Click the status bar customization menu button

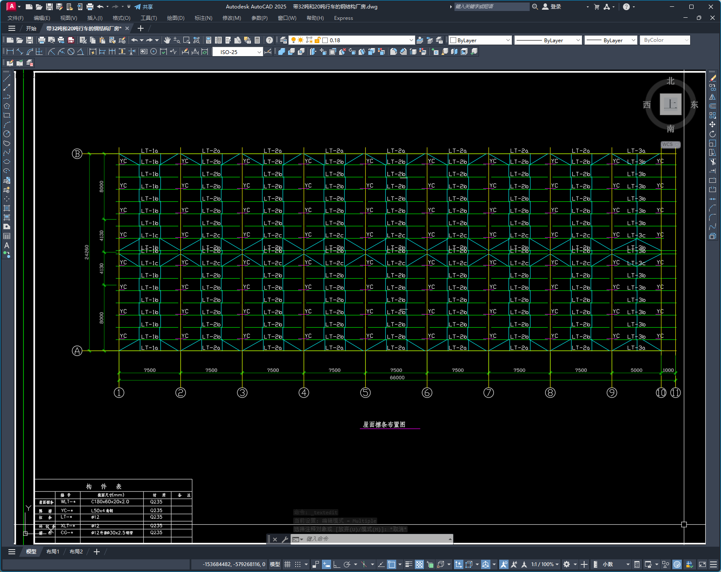click(x=713, y=564)
